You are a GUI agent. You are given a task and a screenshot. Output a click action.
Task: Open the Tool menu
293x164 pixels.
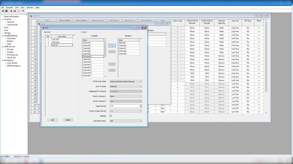pyautogui.click(x=17, y=7)
